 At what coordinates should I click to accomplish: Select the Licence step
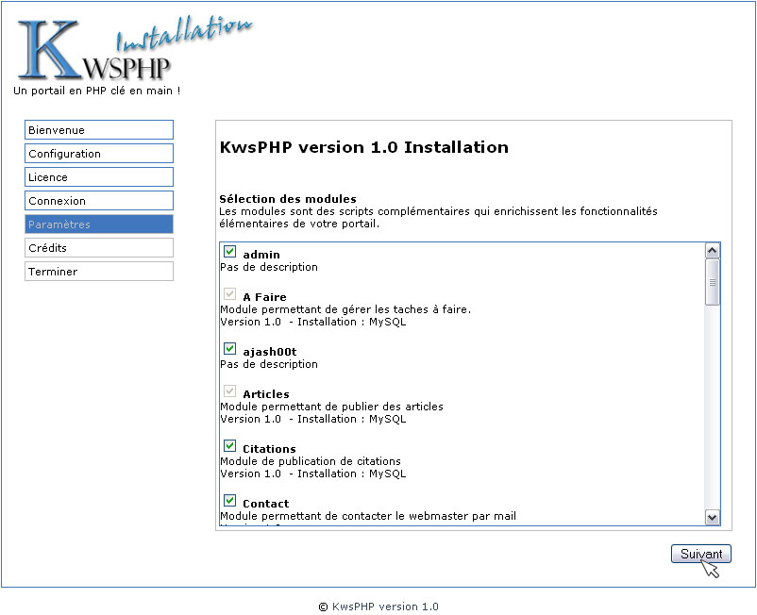tap(99, 177)
